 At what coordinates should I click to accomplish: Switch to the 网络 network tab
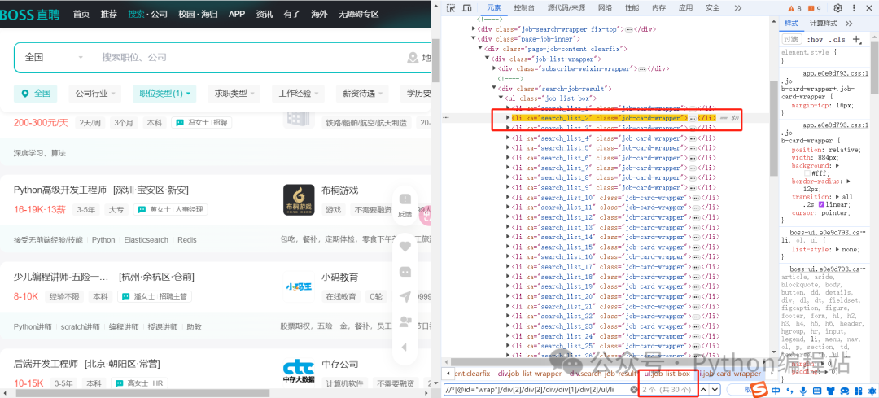point(606,8)
